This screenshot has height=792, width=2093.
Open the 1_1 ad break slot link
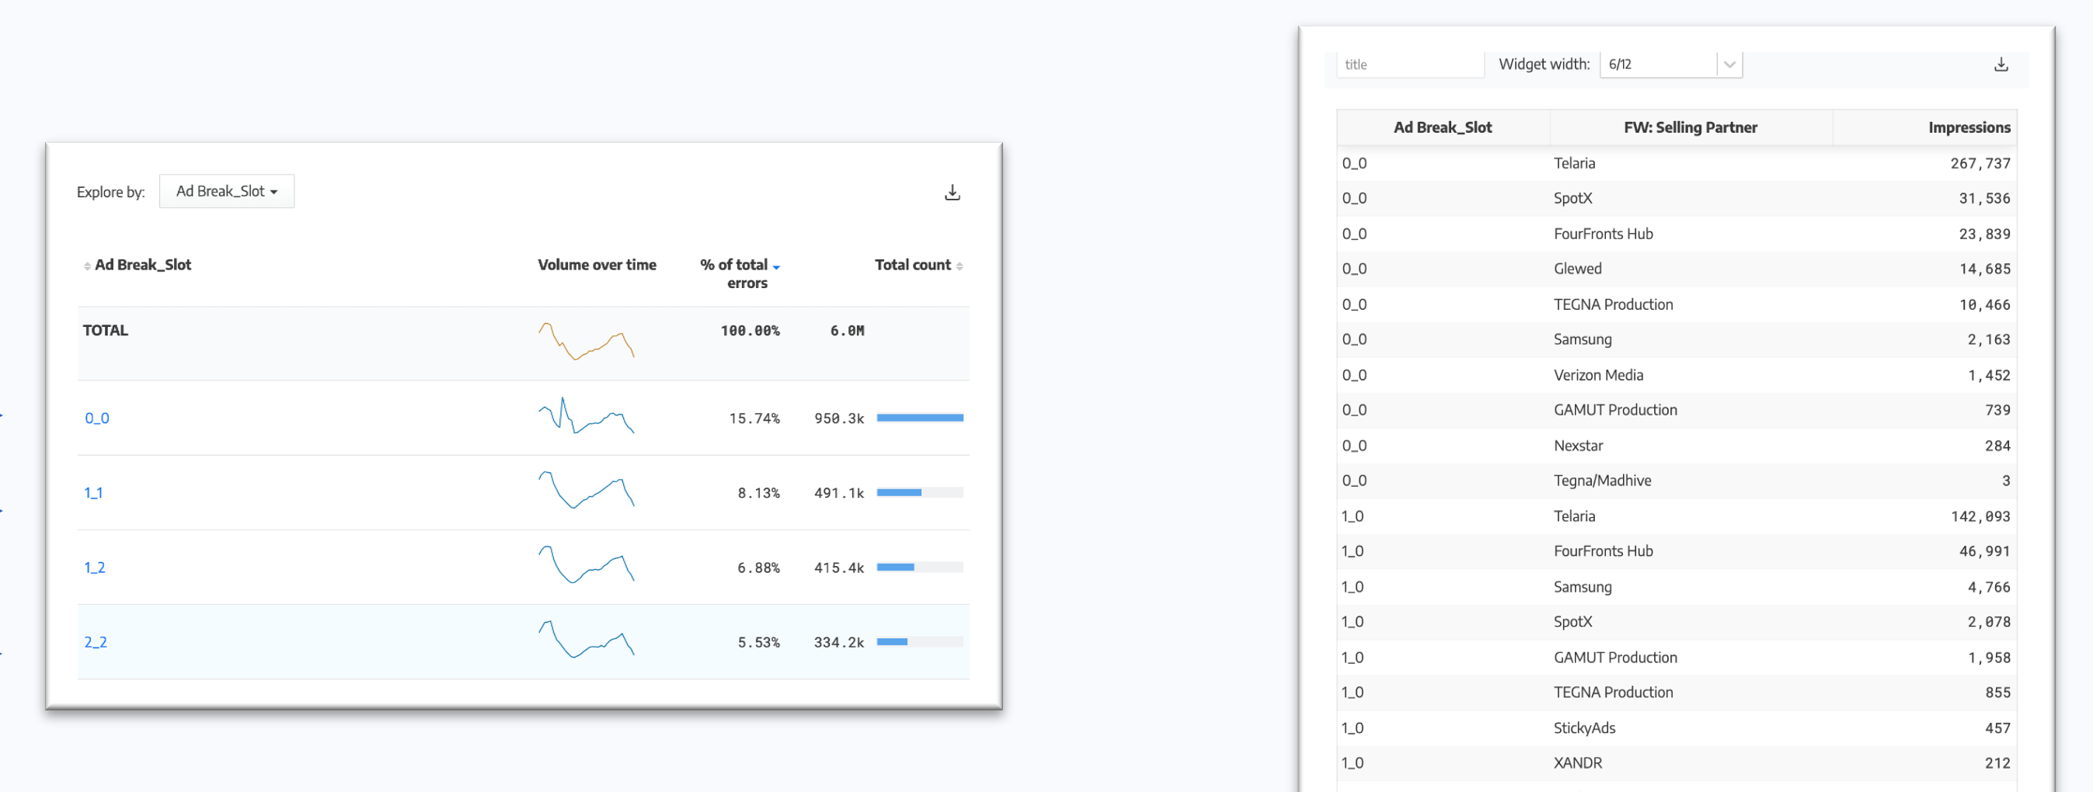(93, 493)
